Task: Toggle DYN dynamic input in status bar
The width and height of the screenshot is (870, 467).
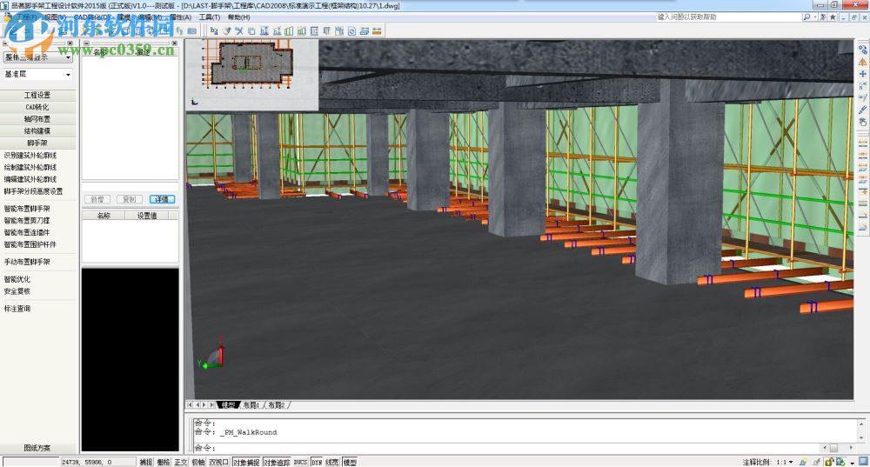Action: [316, 462]
